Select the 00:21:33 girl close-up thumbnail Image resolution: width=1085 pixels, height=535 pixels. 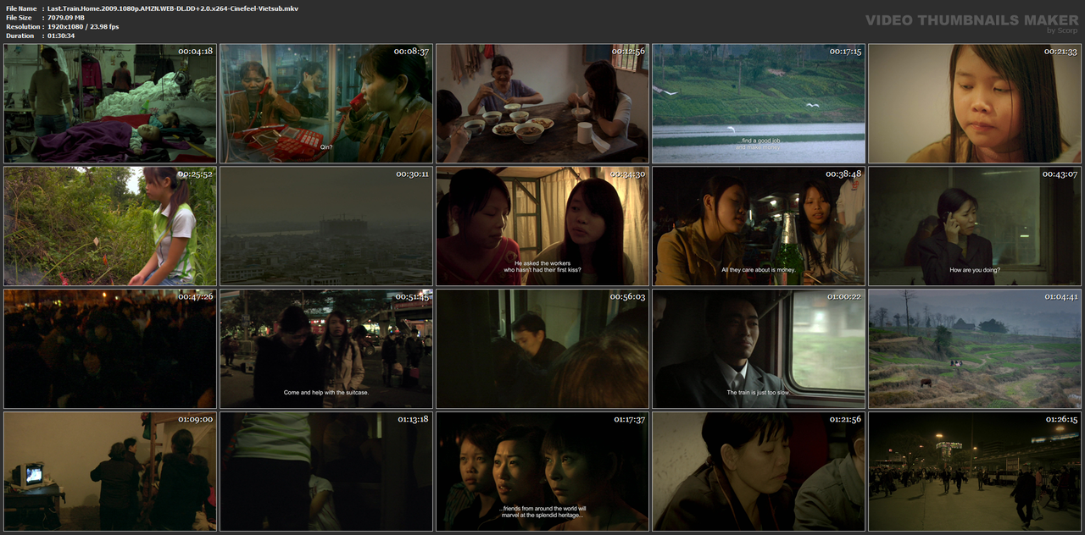pos(975,103)
